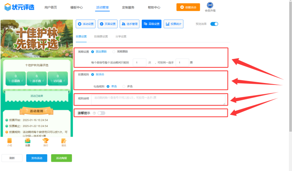
Task: Click the 温馨提示 help question icon
Action: click(94, 113)
